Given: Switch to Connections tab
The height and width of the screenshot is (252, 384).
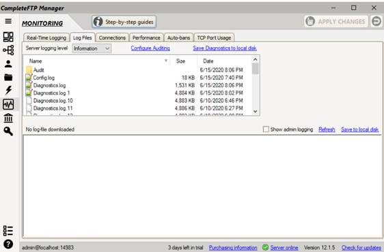Looking at the screenshot, I should click(x=112, y=37).
